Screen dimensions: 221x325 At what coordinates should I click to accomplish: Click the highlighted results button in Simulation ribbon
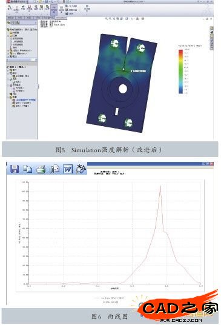click(54, 9)
